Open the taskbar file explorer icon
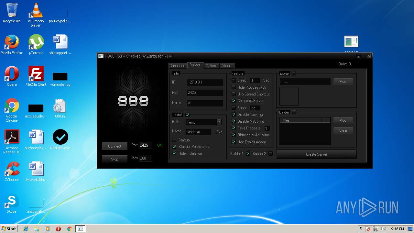Screen dimensions: 414x233 tap(37, 229)
